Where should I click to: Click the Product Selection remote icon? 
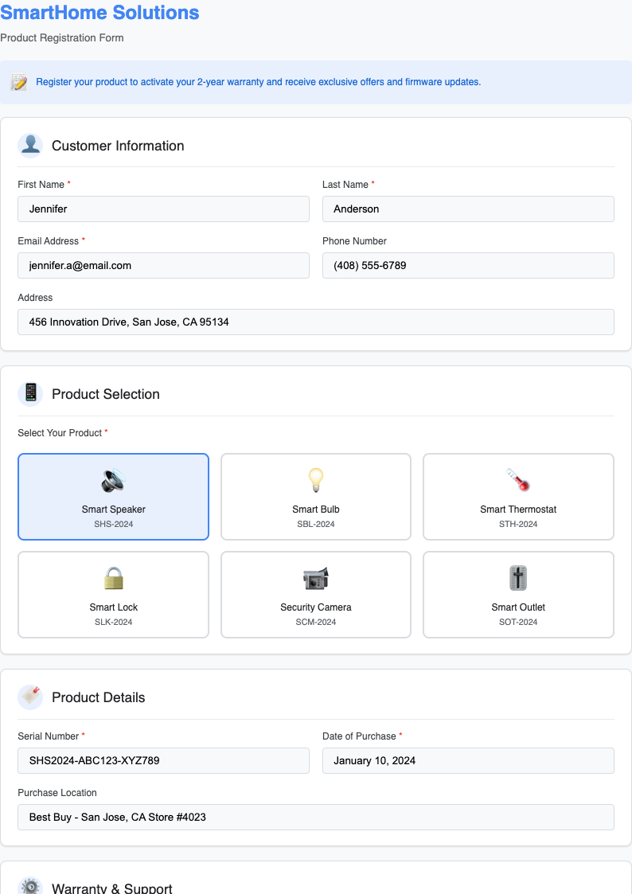click(30, 393)
